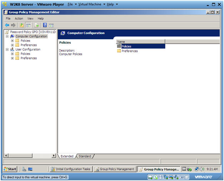224x181 pixels.
Task: Open VMware Player File dropdown menu
Action: tap(72, 4)
